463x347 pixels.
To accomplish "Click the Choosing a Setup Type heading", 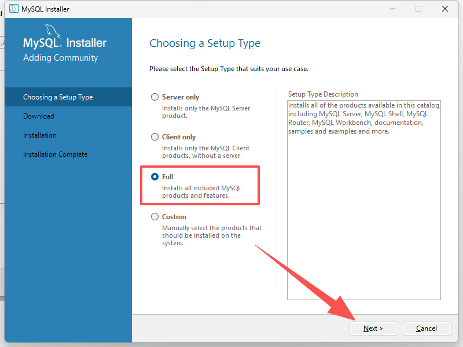I will pos(205,43).
